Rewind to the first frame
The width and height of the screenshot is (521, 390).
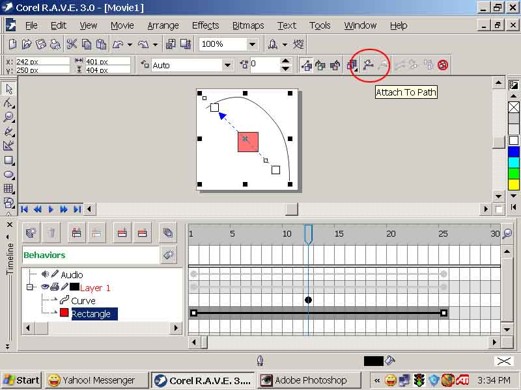pyautogui.click(x=24, y=209)
